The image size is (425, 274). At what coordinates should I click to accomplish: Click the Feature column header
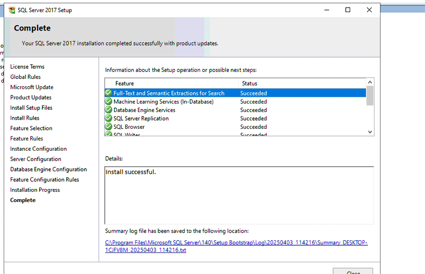pyautogui.click(x=175, y=83)
